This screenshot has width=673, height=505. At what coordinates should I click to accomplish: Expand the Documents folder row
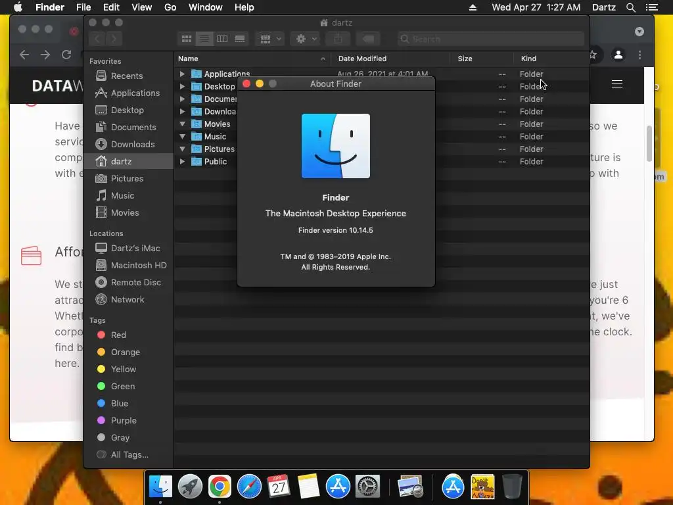(x=182, y=99)
